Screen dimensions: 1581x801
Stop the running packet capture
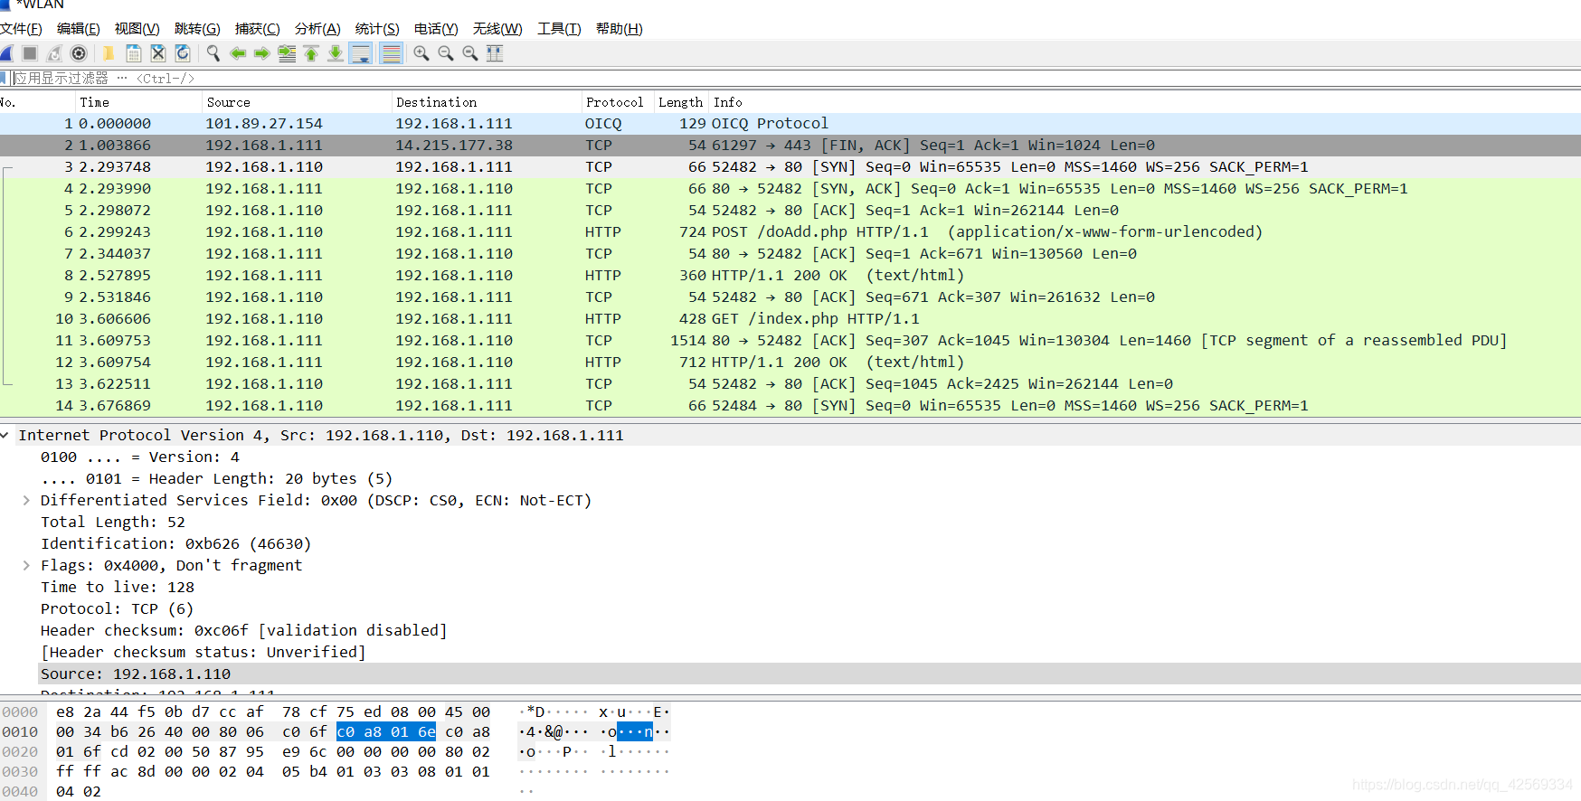pyautogui.click(x=30, y=53)
